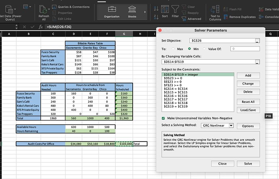Collapse Variable Cells range selector

tap(257, 62)
